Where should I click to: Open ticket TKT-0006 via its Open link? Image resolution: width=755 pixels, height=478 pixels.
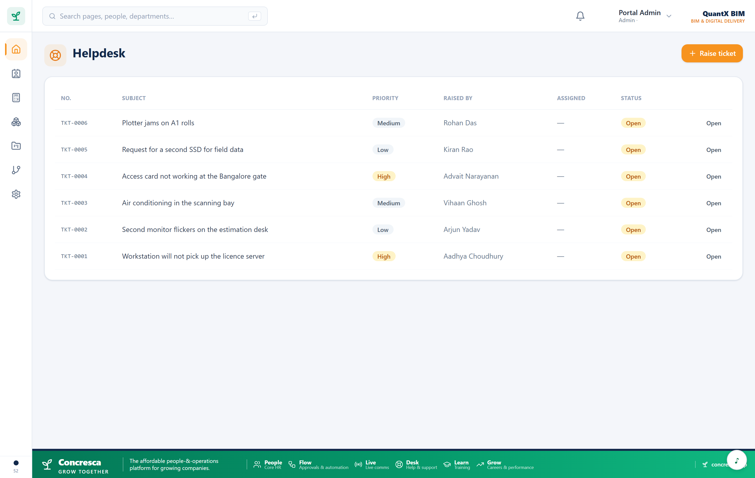(x=713, y=123)
